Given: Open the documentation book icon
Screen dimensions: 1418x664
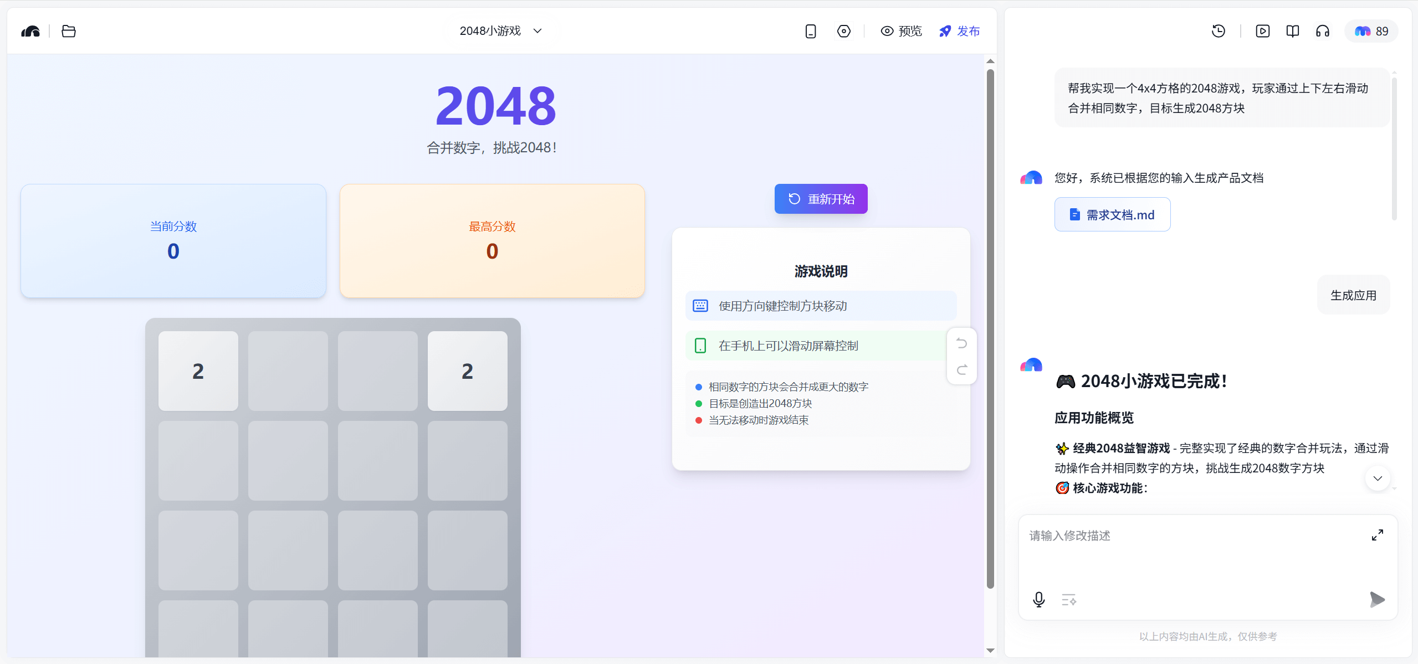Looking at the screenshot, I should coord(1292,31).
